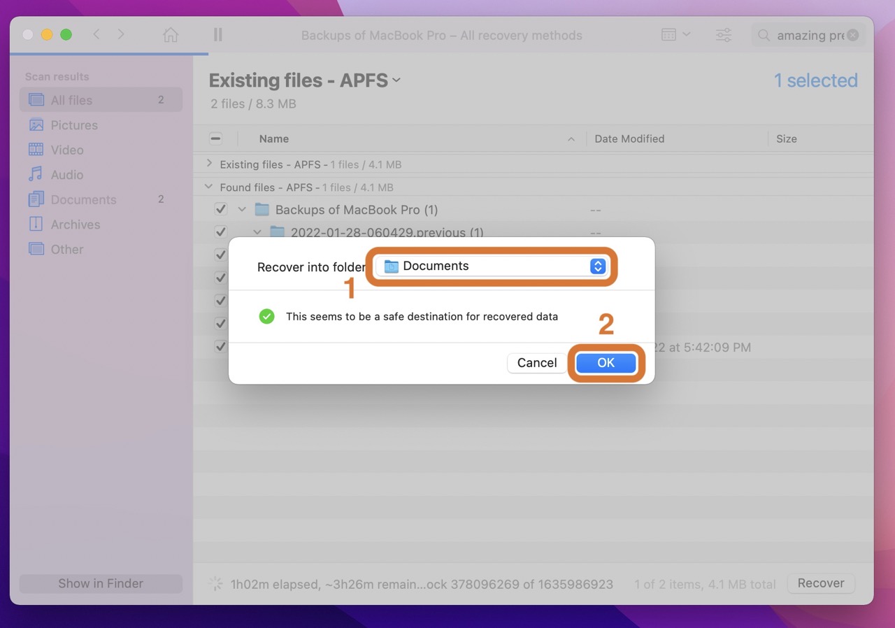Open the view mode selector icon
Viewport: 895px width, 628px height.
pos(675,35)
